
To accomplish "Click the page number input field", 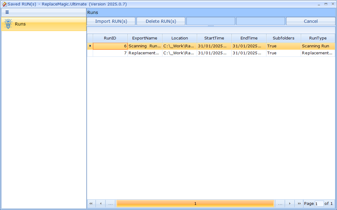I will 319,204.
